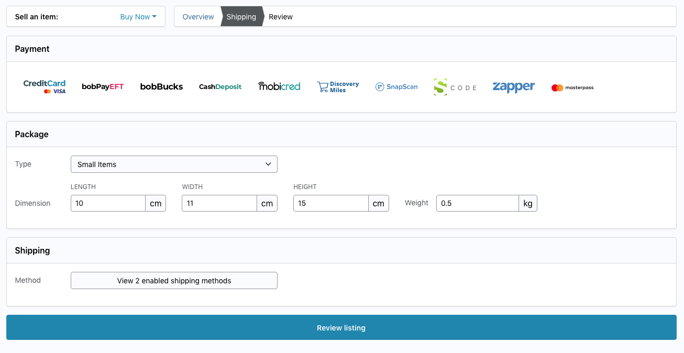Switch to the Overview tab
The height and width of the screenshot is (353, 684).
(197, 16)
